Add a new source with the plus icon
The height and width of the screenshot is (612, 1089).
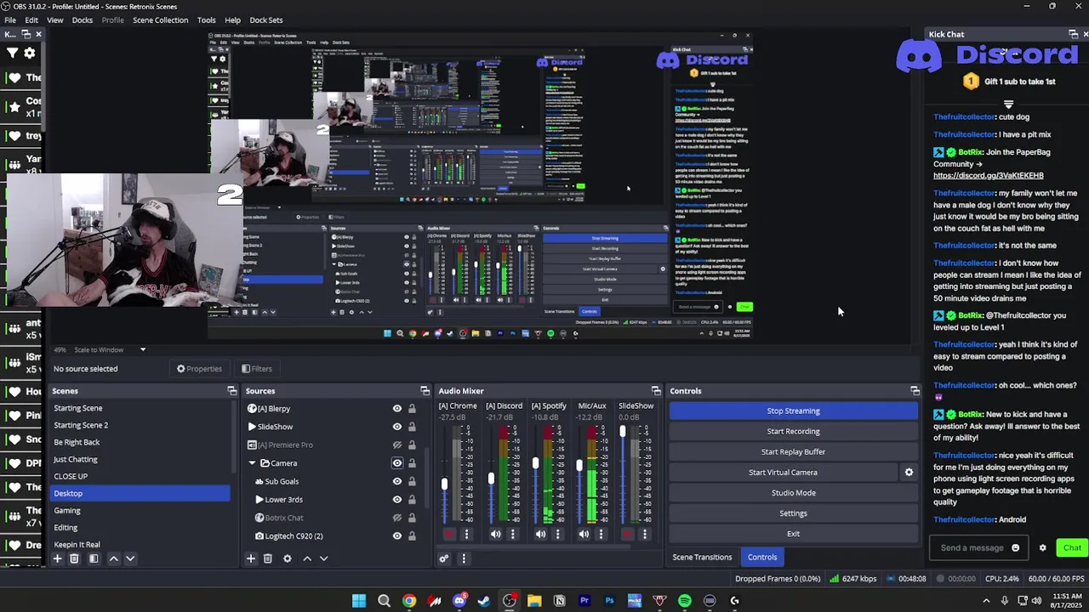(250, 558)
